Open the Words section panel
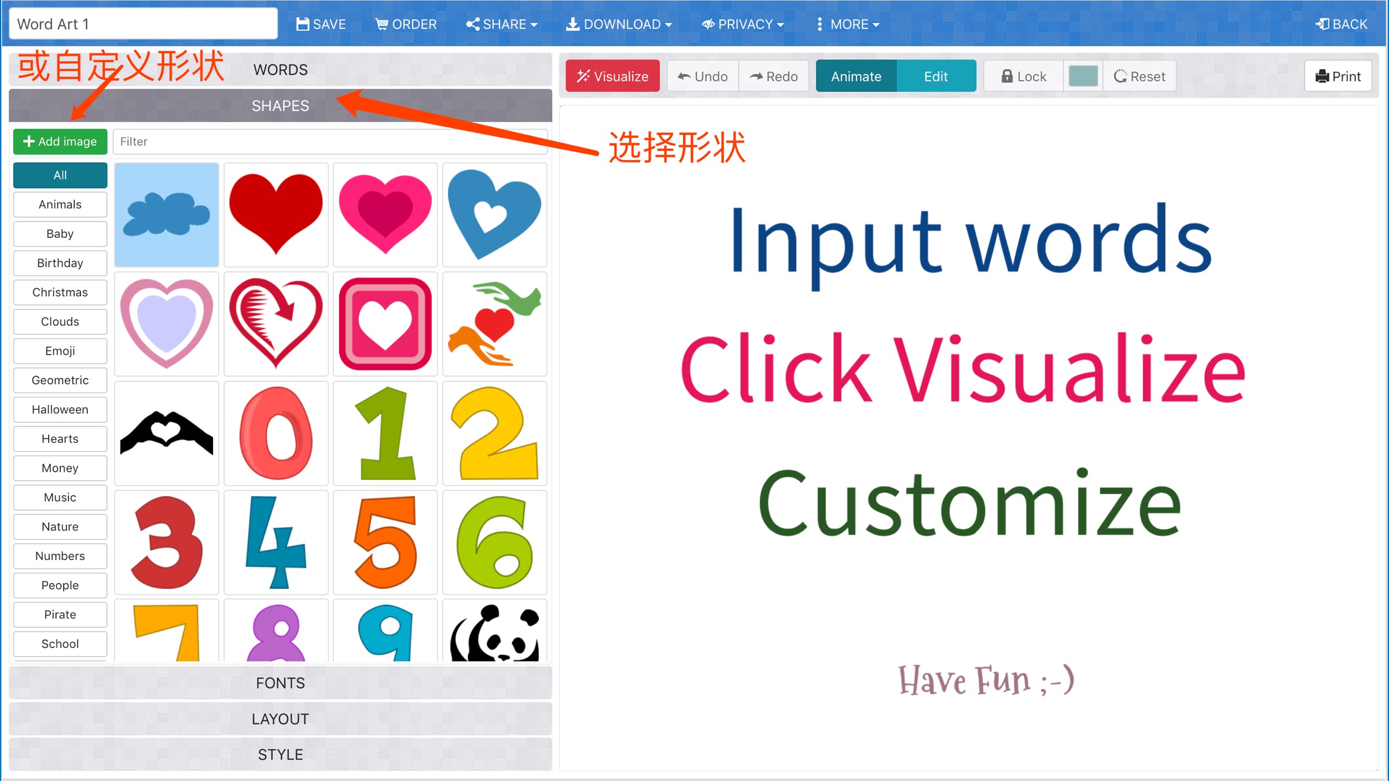 (280, 70)
